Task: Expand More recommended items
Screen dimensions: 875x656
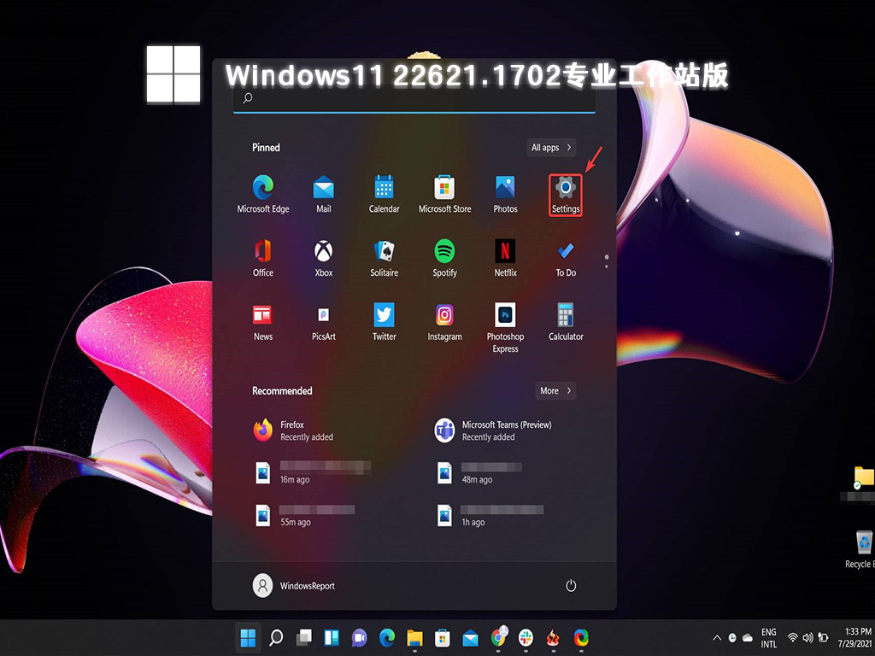Action: (x=555, y=391)
